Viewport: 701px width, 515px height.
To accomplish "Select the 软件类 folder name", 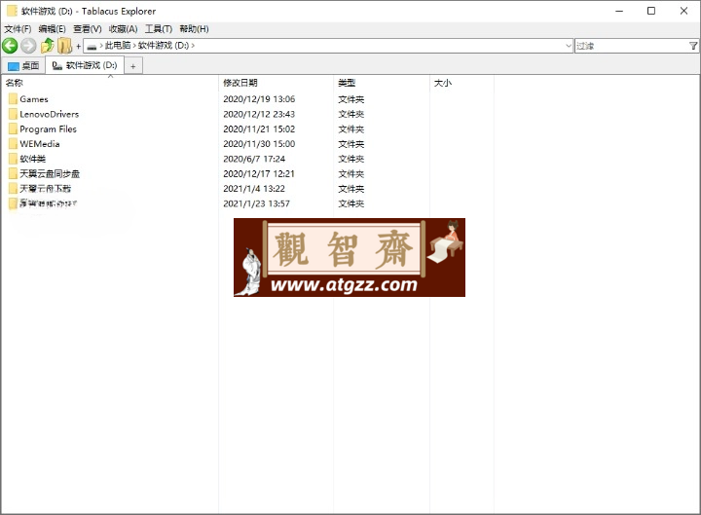I will [33, 159].
